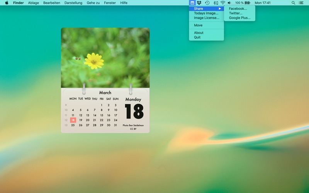Open the Fenster menu
The width and height of the screenshot is (309, 193).
tap(110, 3)
